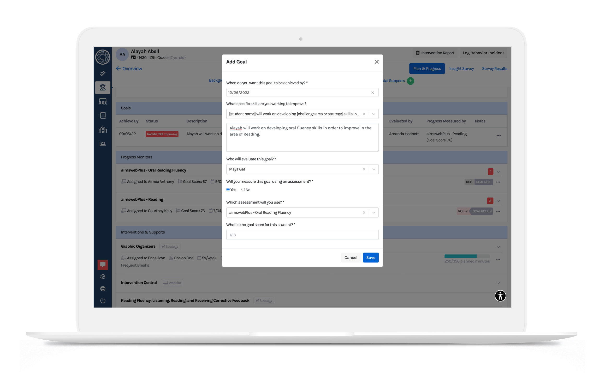Click the accessibility icon bottom right
605x374 pixels.
click(500, 296)
